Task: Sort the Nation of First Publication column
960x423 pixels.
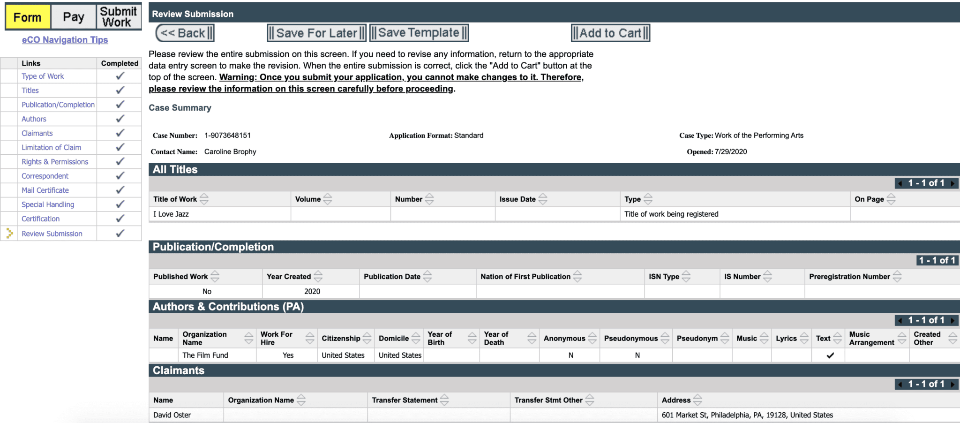Action: pyautogui.click(x=577, y=276)
